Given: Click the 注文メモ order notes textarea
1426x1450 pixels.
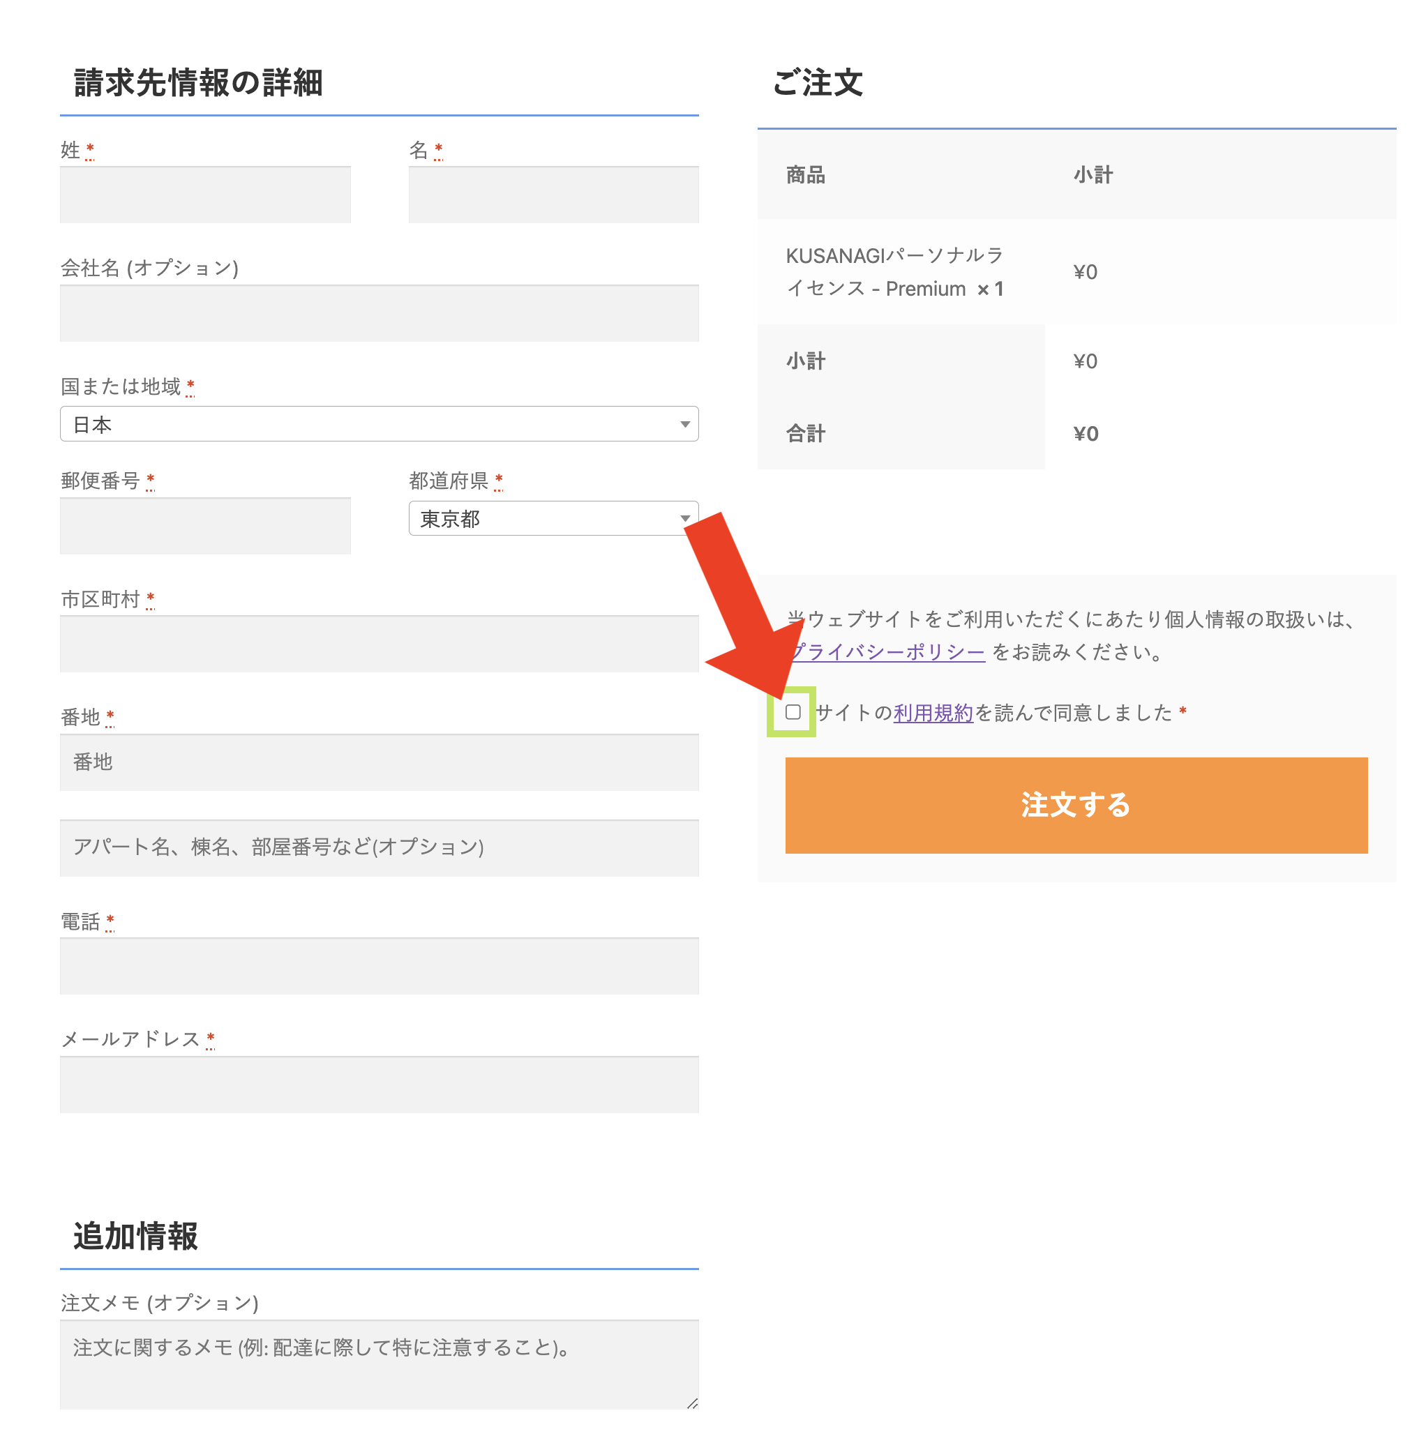Looking at the screenshot, I should coord(378,1364).
